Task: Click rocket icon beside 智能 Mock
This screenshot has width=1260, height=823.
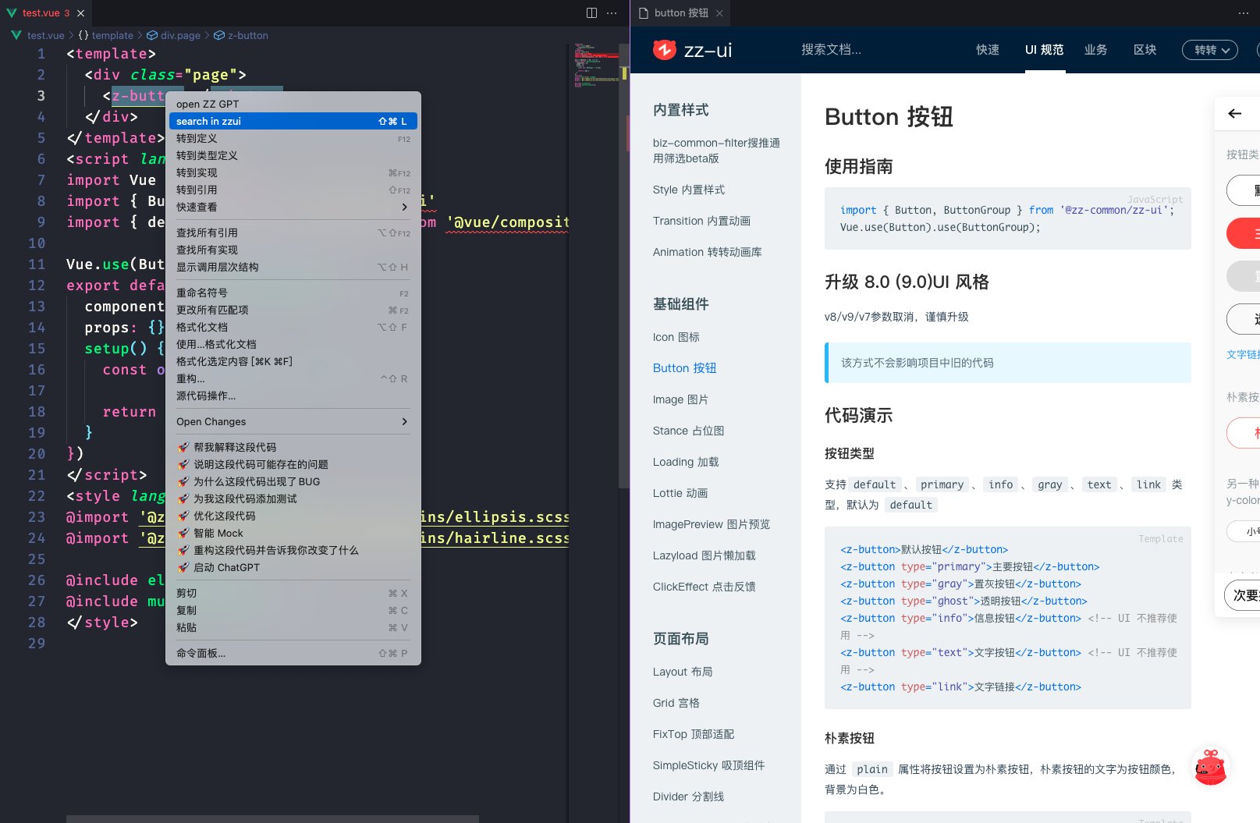Action: pos(183,534)
